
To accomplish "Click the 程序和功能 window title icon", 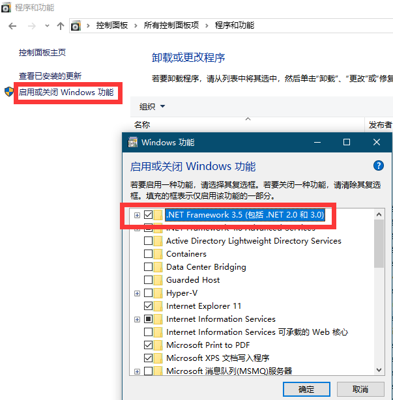I will point(6,7).
